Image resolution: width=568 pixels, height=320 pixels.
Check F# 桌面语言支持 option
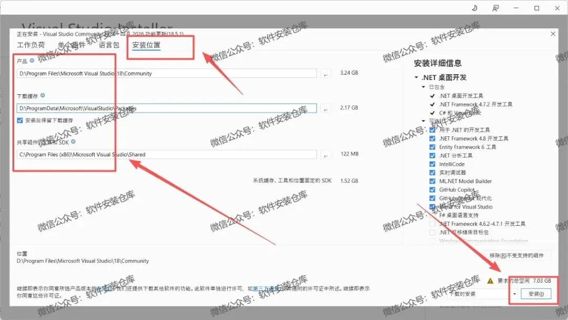(432, 215)
